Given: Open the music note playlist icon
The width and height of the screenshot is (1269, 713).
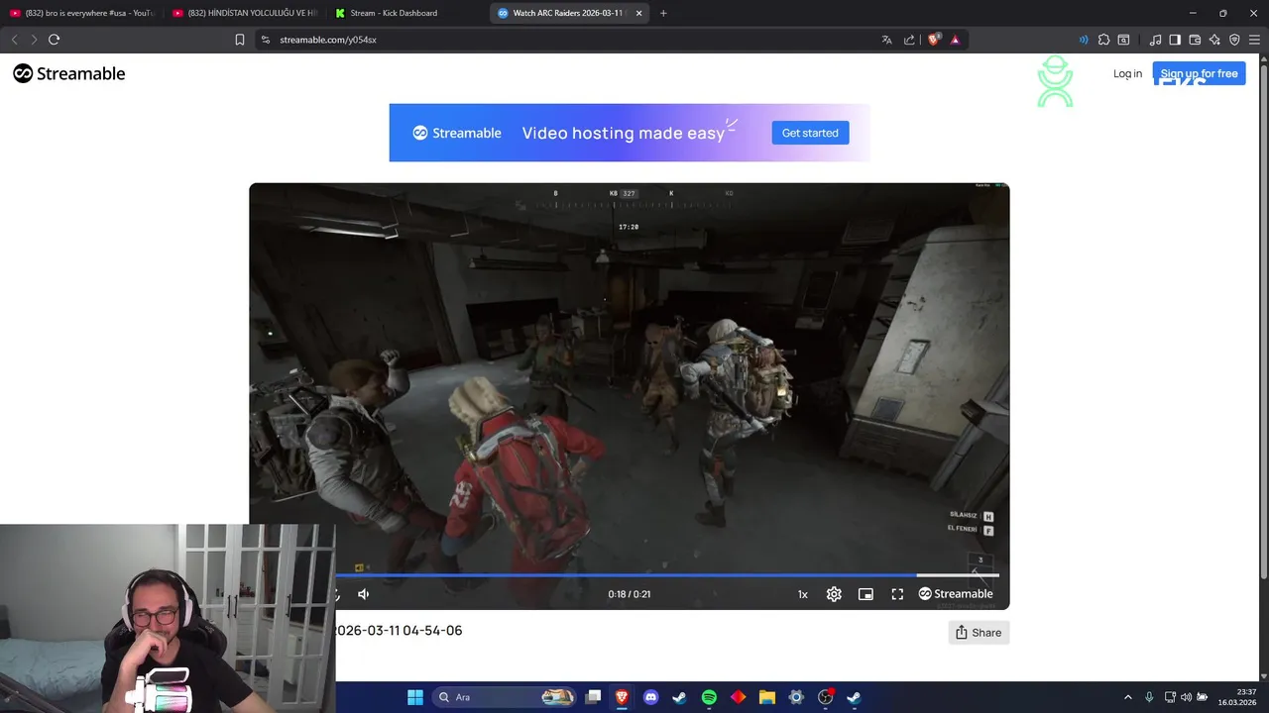Looking at the screenshot, I should [x=1155, y=40].
